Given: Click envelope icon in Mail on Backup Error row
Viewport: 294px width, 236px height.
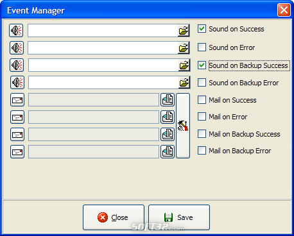Looking at the screenshot, I should coord(17,152).
